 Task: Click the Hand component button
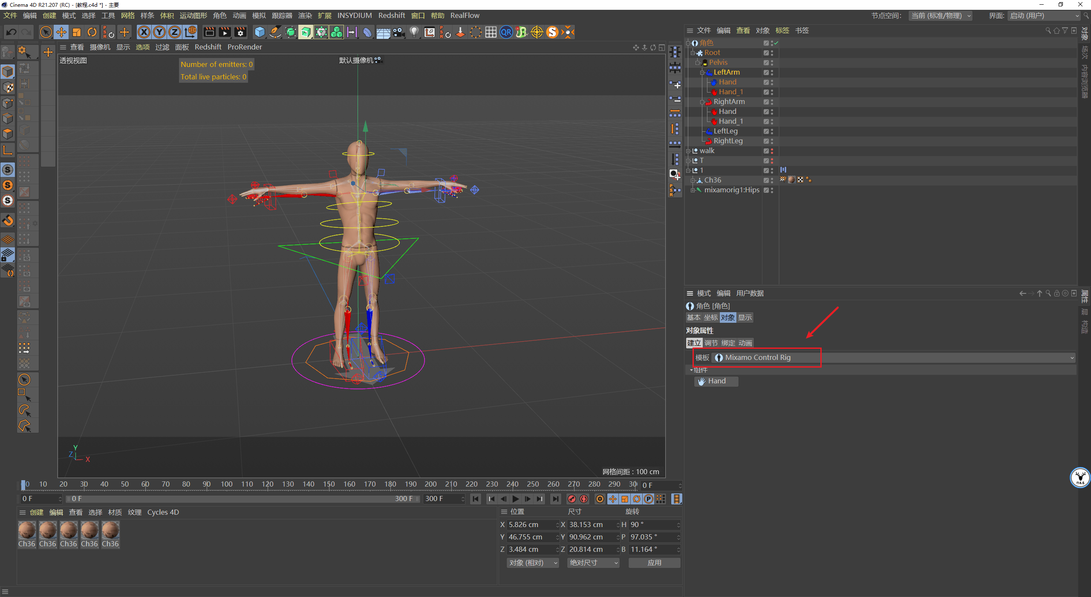pyautogui.click(x=716, y=381)
